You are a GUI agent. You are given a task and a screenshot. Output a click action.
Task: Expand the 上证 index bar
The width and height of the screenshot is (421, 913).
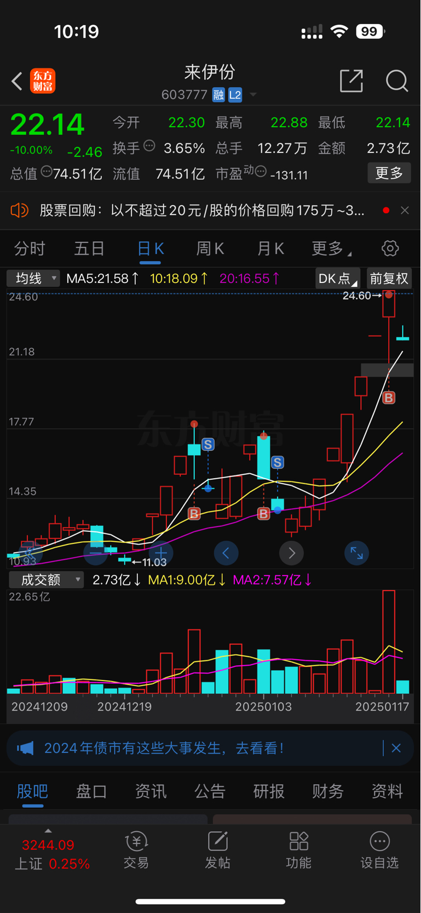pyautogui.click(x=51, y=850)
